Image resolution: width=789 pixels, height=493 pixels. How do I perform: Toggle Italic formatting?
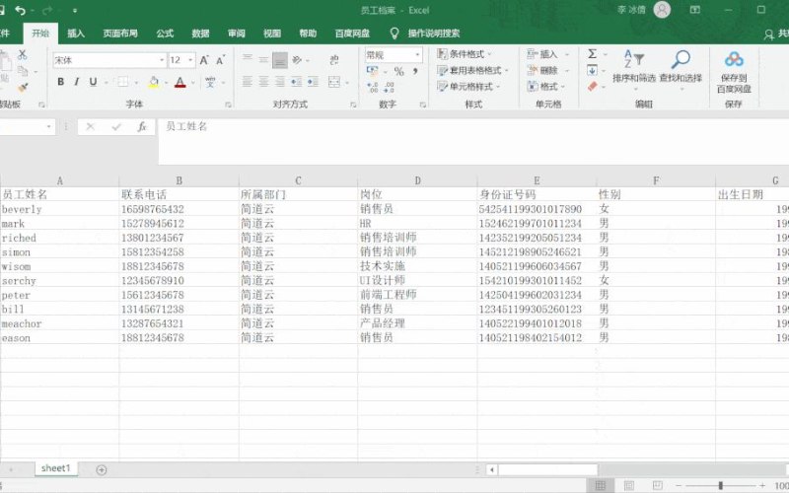77,82
